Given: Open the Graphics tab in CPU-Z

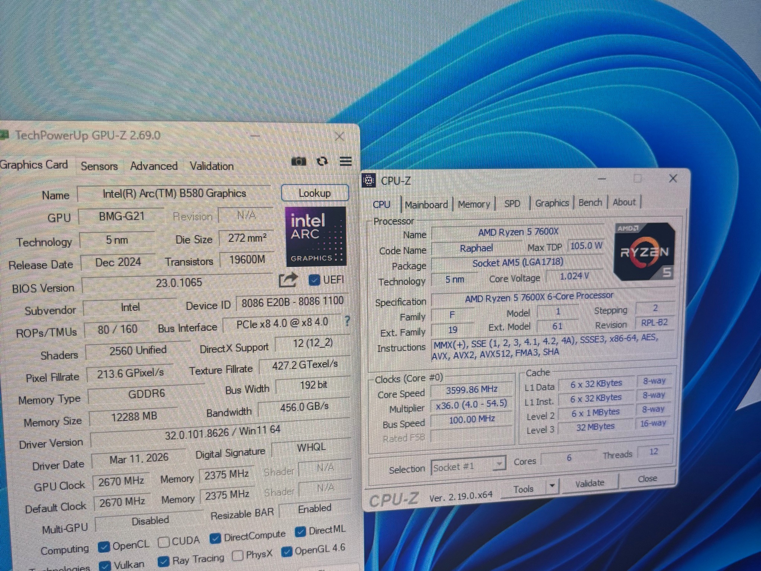Looking at the screenshot, I should tap(552, 203).
